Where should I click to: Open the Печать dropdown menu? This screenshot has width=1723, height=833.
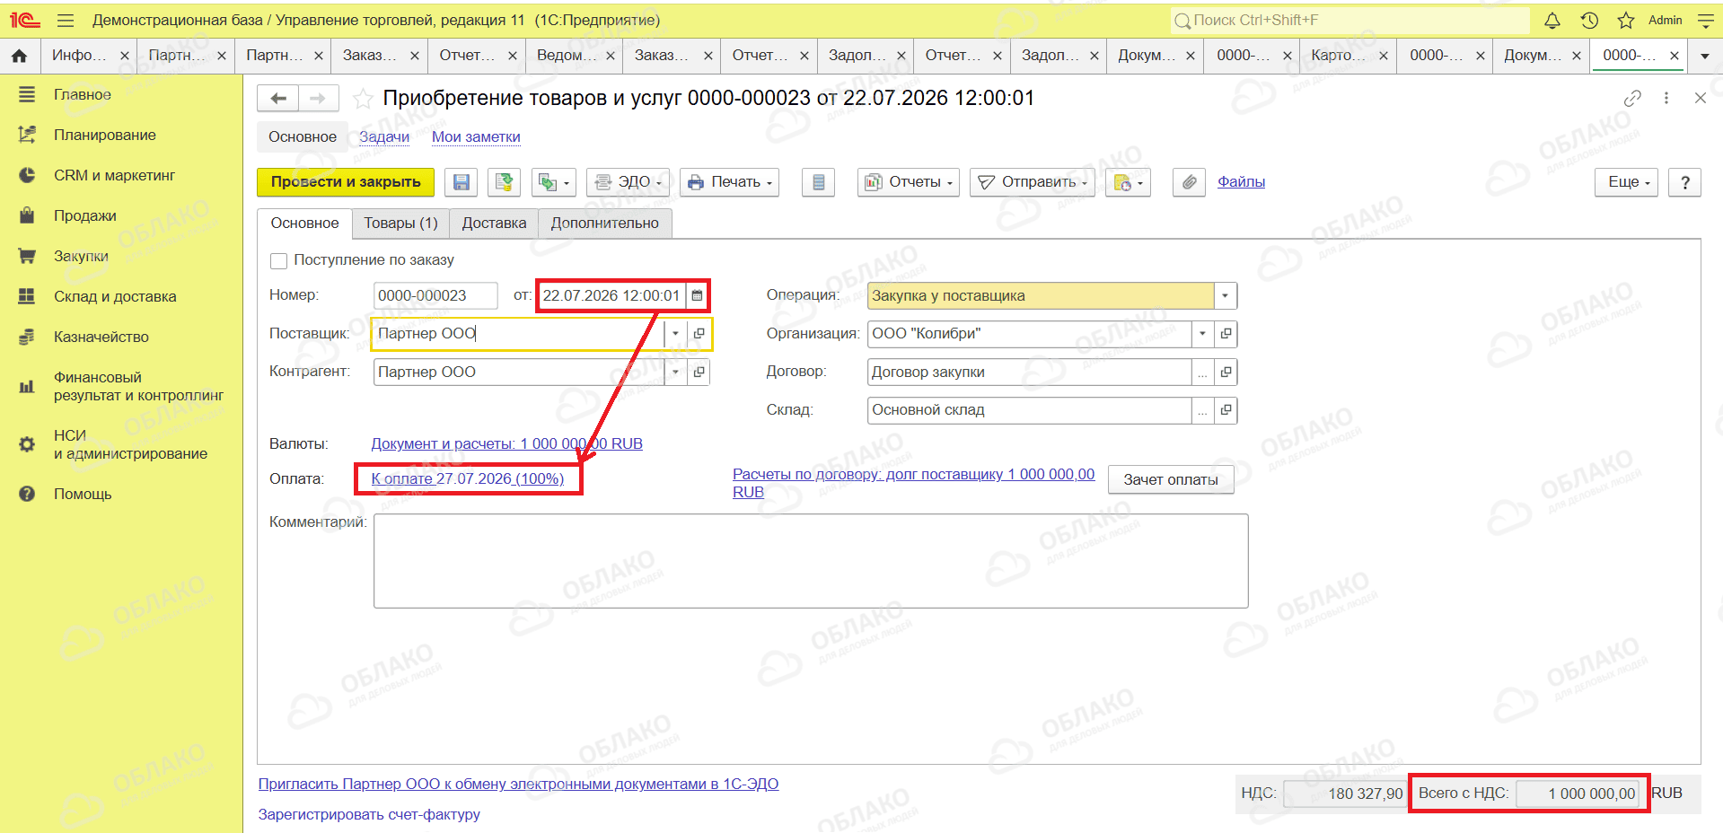[x=729, y=182]
